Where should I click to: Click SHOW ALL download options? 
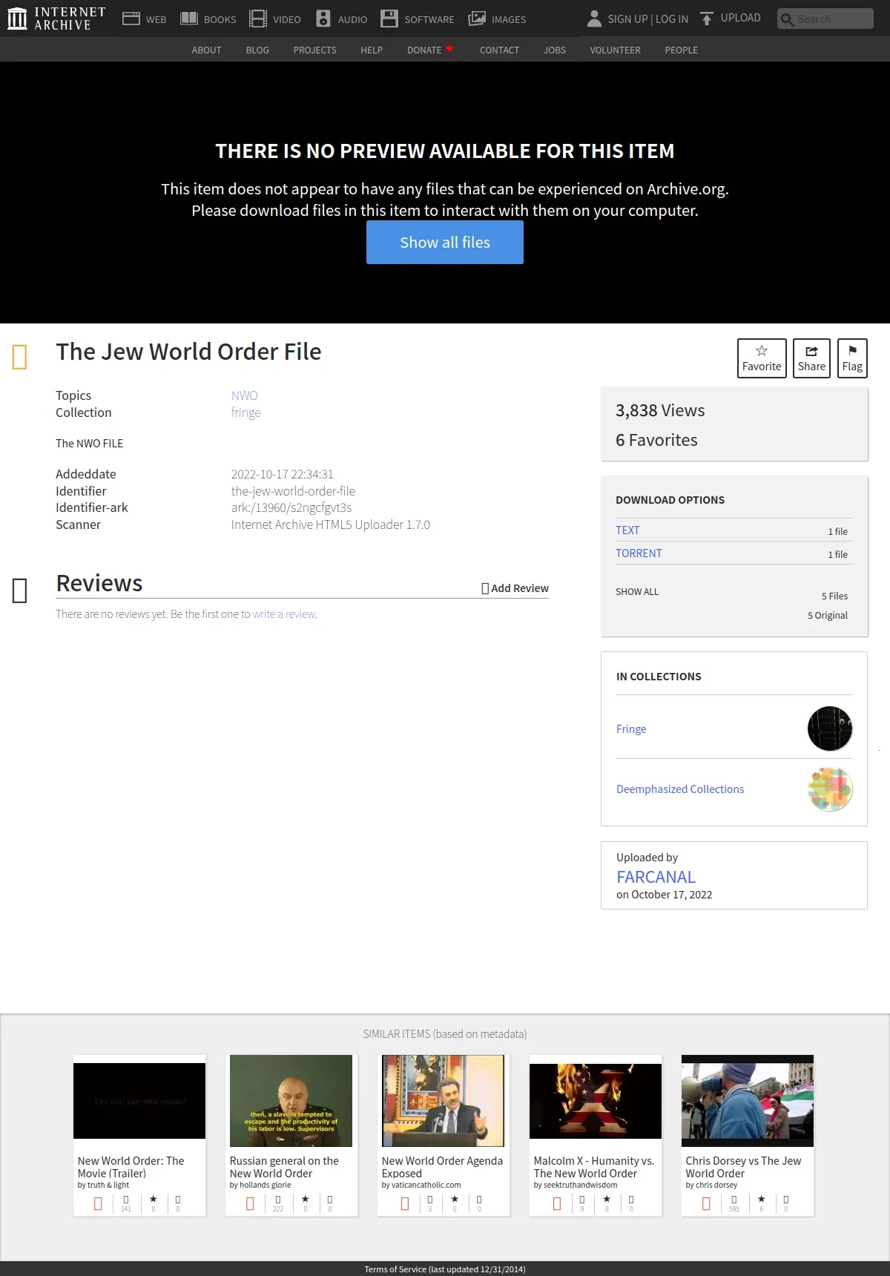[637, 591]
